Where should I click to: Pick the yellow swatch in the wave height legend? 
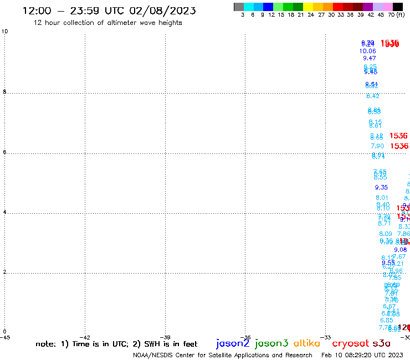coord(308,7)
